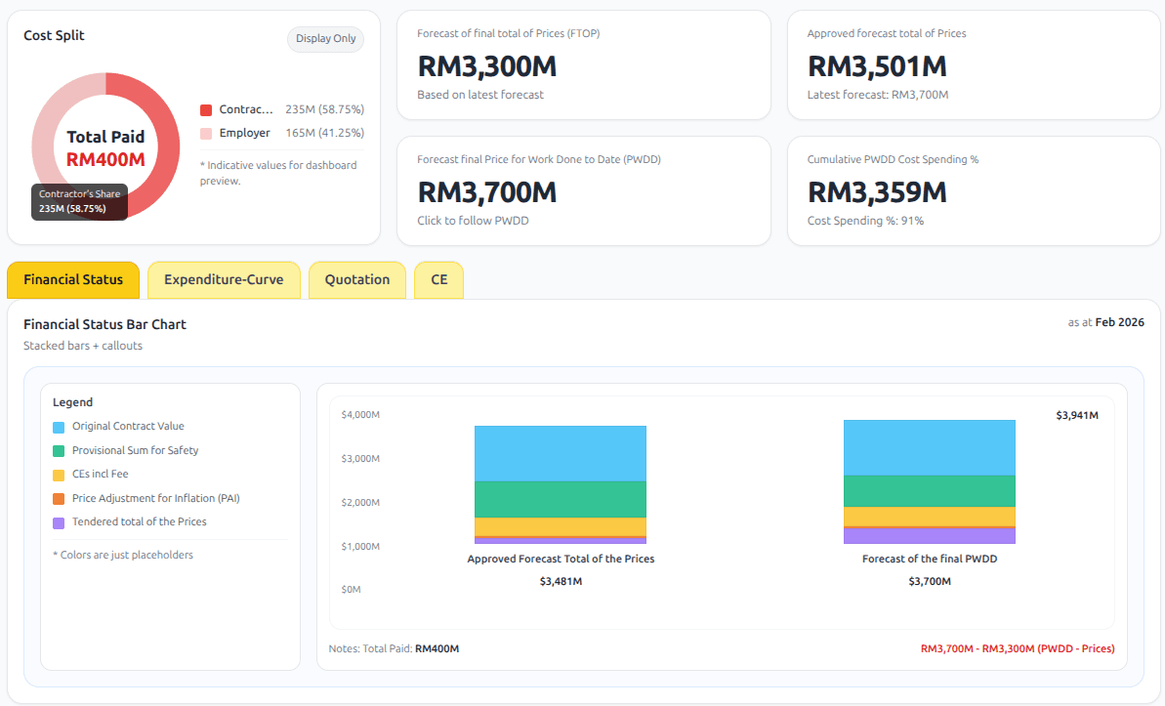Image resolution: width=1165 pixels, height=706 pixels.
Task: Click the Cost Split heading
Action: click(54, 35)
